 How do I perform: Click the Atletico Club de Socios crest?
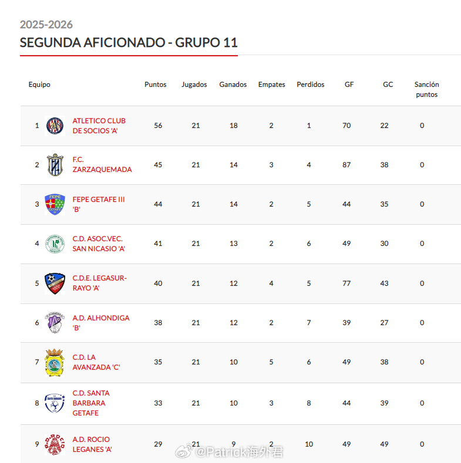pos(55,126)
